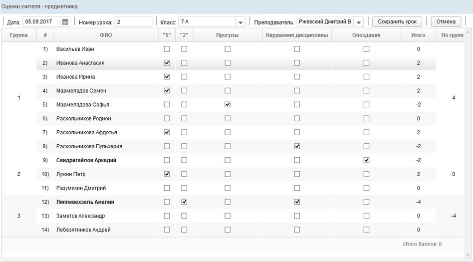Screen dimensions: 473x262
Task: Open the calendar date picker icon
Action: pos(65,22)
